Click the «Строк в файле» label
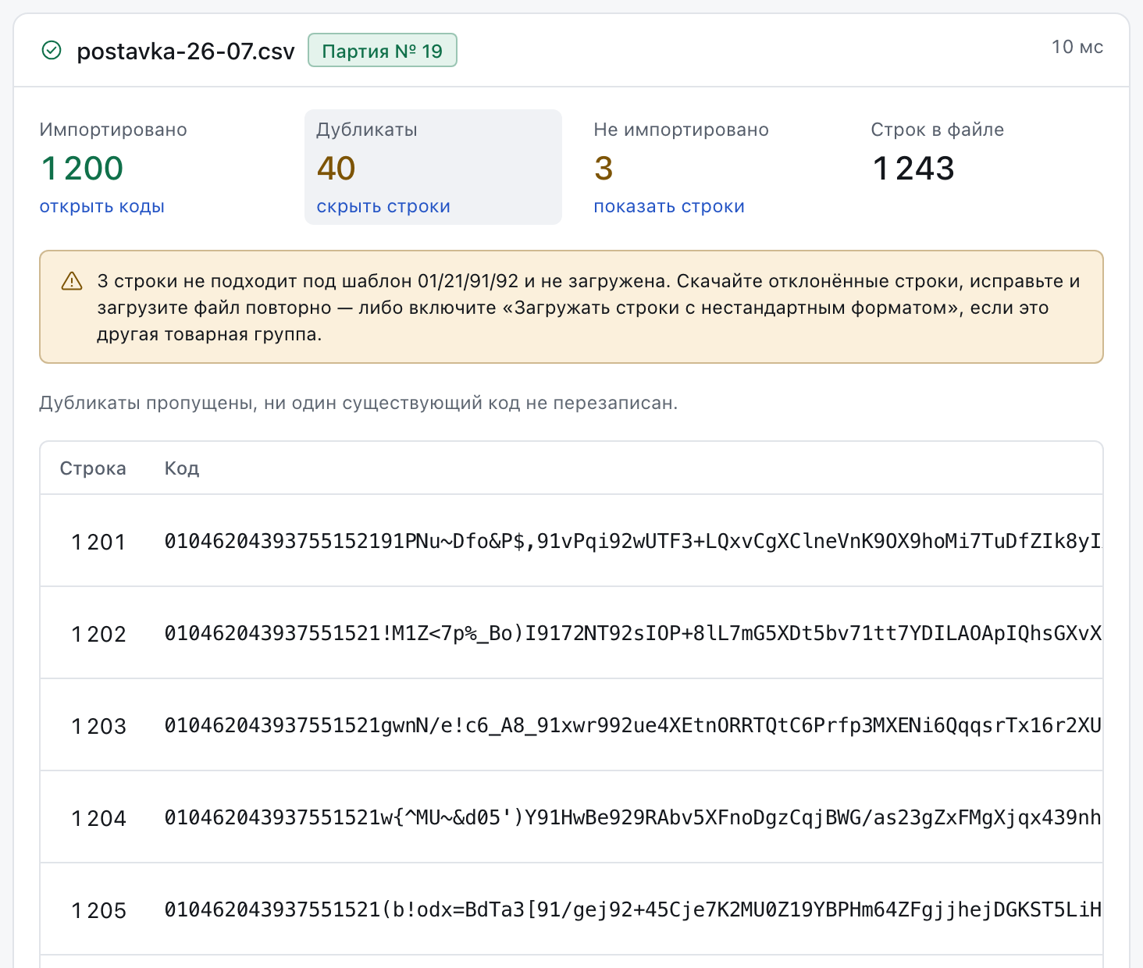1143x968 pixels. (x=938, y=130)
